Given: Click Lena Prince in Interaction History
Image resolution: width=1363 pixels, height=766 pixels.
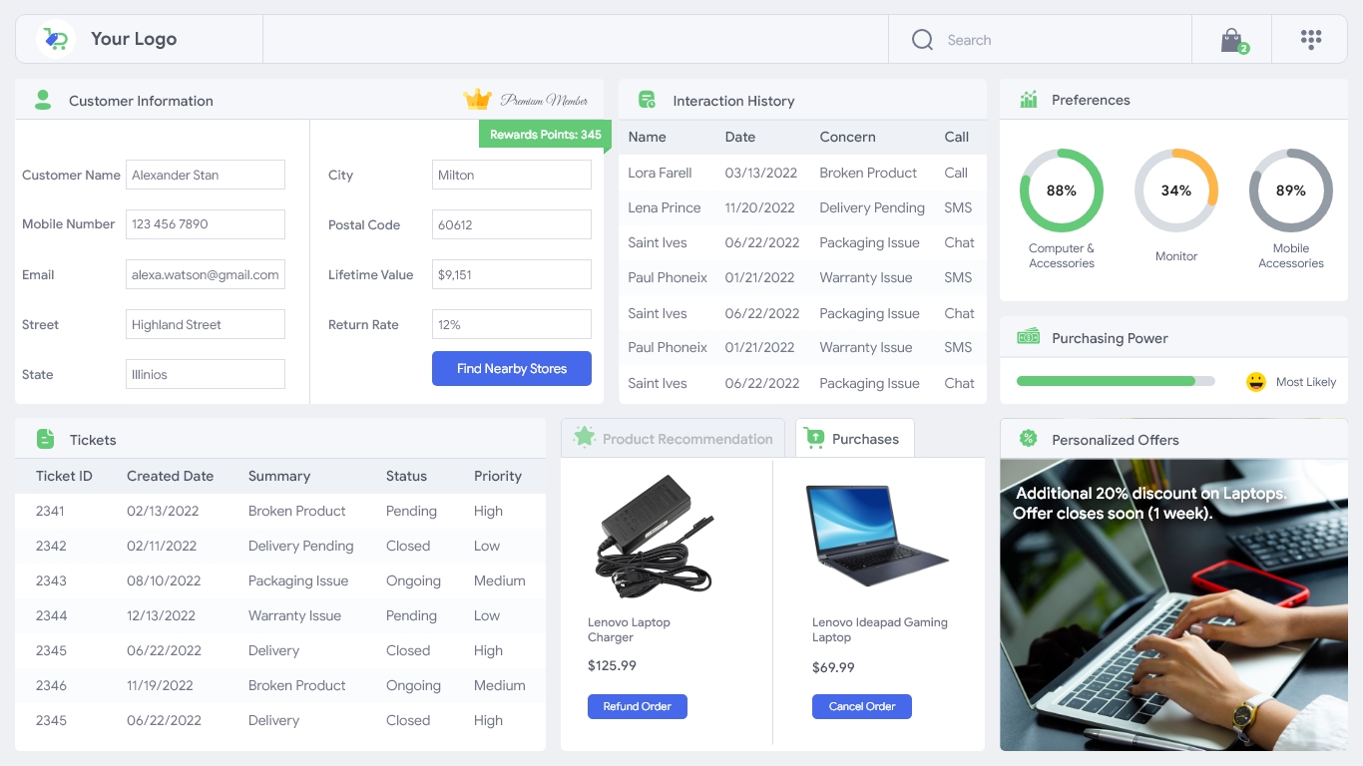Looking at the screenshot, I should (x=665, y=207).
